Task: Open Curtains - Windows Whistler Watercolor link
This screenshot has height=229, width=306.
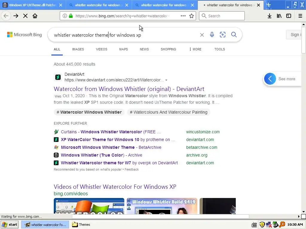Action: (111, 132)
